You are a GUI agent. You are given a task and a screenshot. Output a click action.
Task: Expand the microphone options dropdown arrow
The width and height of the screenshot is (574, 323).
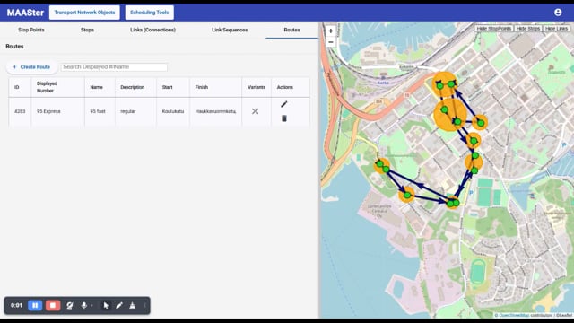point(91,305)
